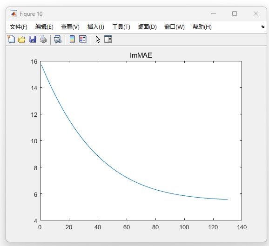Screen dimensions: 269x246
Task: Open the 工具(T) menu
Action: click(x=121, y=27)
